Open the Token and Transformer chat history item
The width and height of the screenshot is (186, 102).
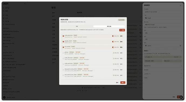coord(11,92)
